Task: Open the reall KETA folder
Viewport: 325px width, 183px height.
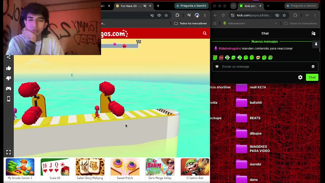Action: pyautogui.click(x=241, y=88)
